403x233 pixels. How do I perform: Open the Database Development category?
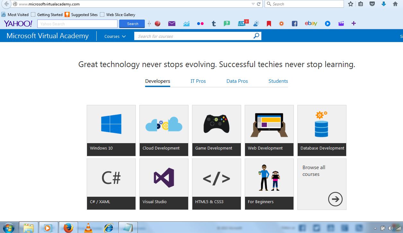tap(322, 130)
